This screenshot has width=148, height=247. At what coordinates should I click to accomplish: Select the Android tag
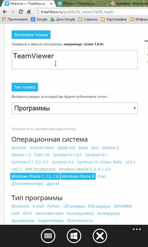coord(18,148)
